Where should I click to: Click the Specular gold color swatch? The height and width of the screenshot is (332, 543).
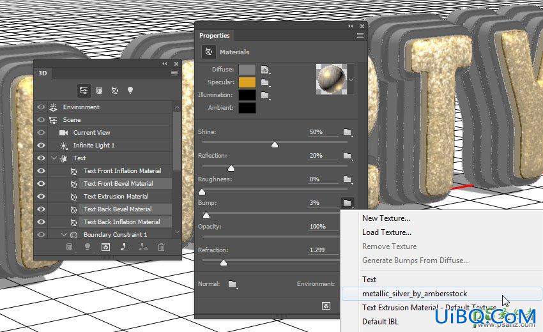(x=247, y=82)
